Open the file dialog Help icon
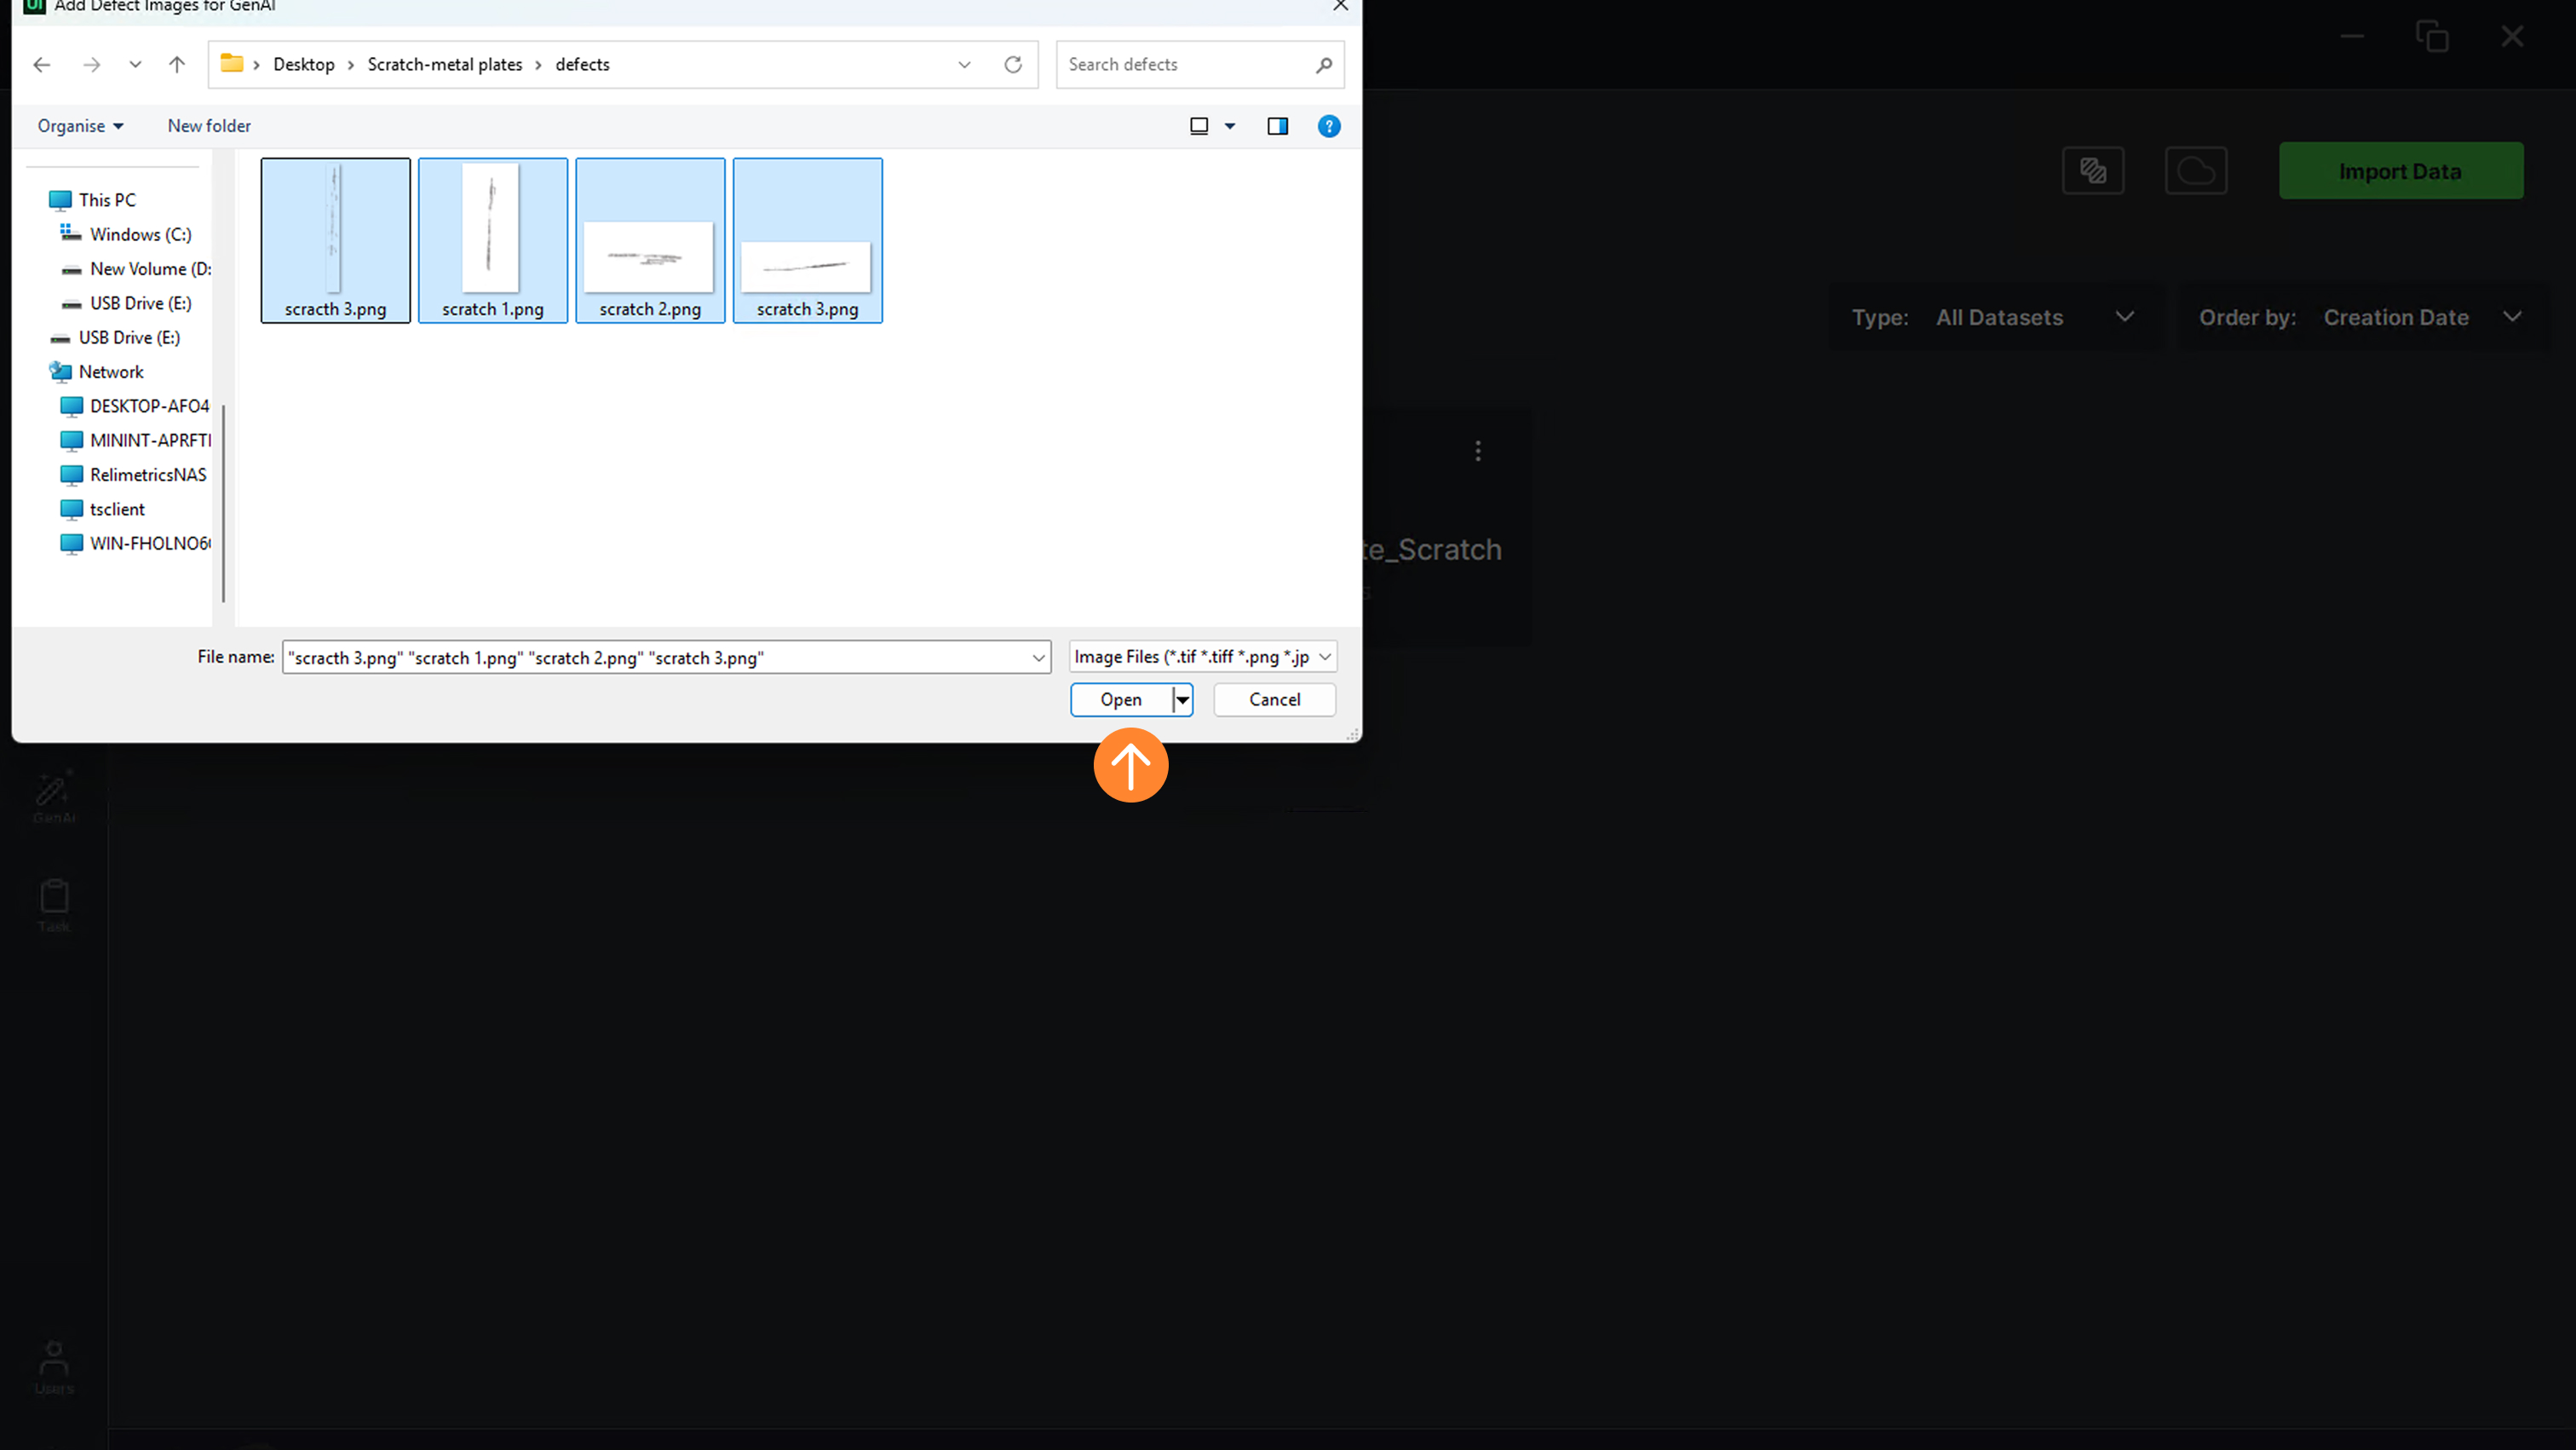 click(x=1328, y=126)
